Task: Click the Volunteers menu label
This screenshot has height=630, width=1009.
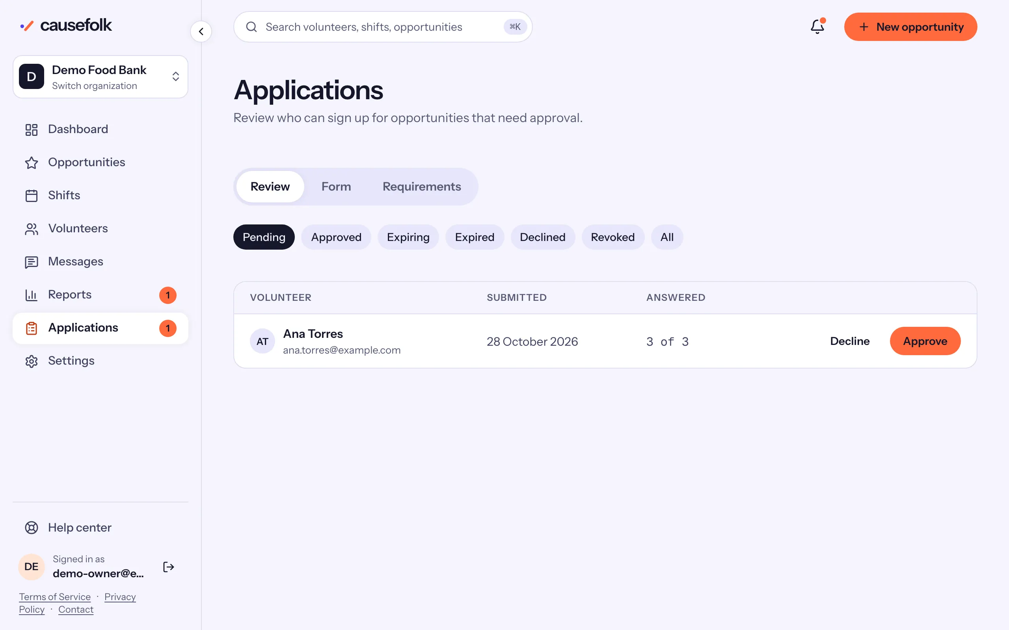Action: (x=78, y=228)
